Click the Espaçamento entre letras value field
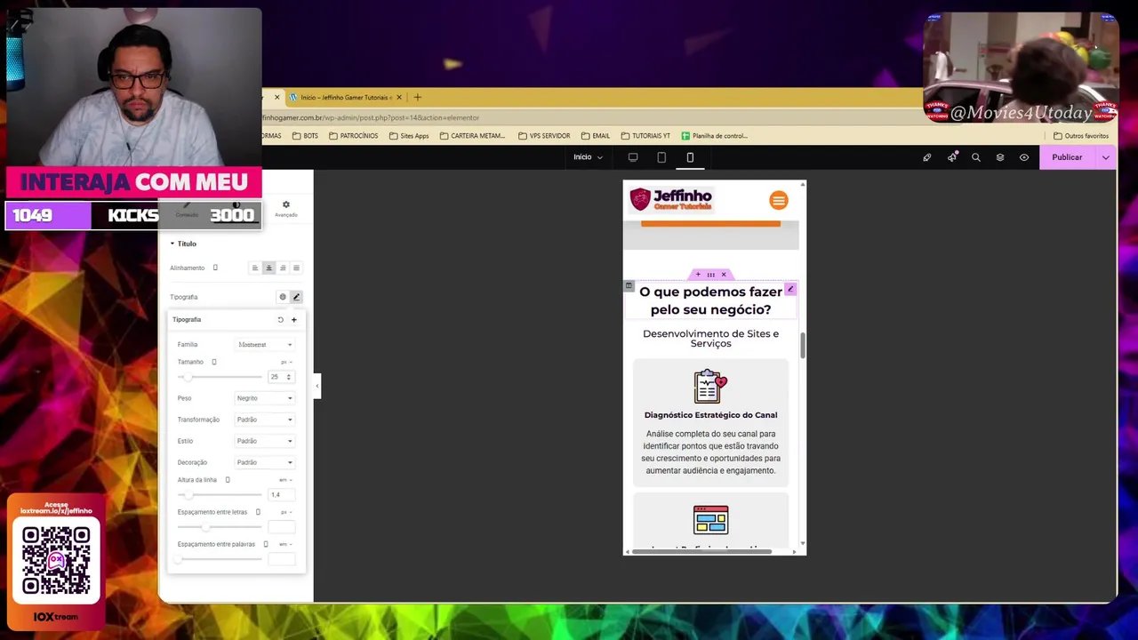1138x640 pixels. (281, 527)
